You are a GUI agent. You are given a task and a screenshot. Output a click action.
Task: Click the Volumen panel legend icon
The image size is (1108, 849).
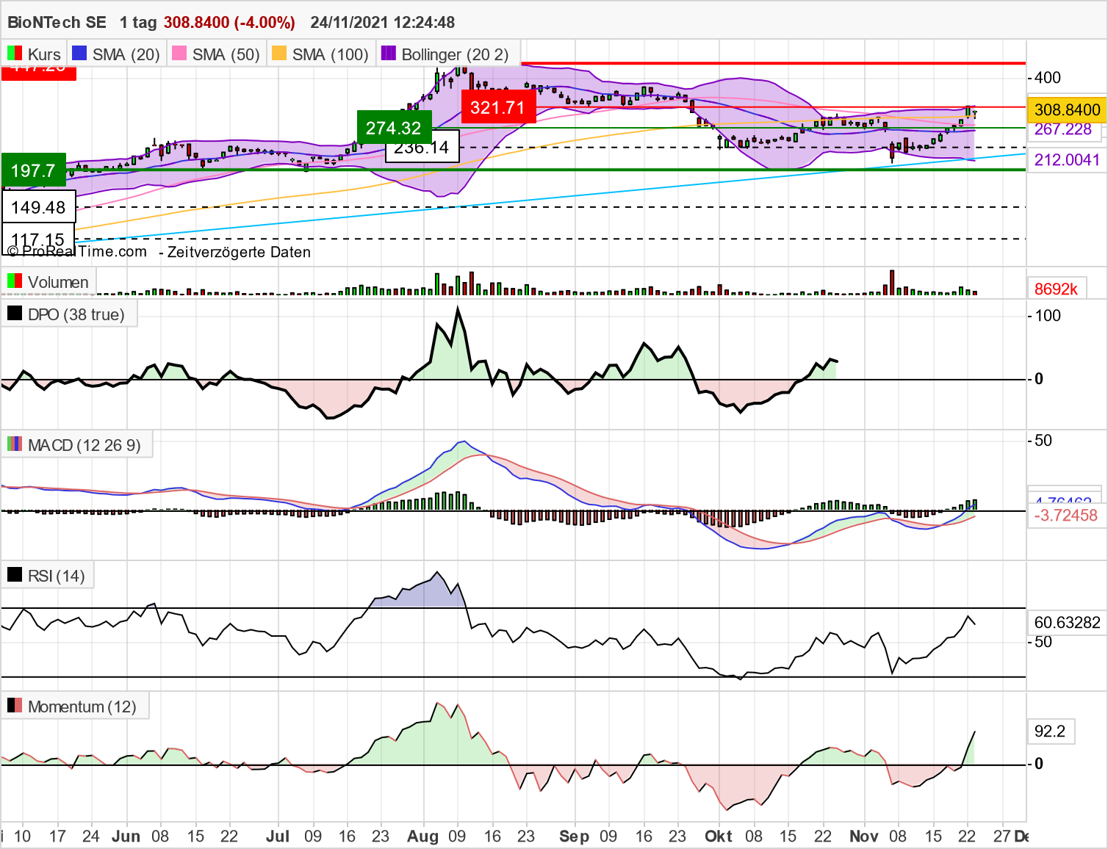pyautogui.click(x=13, y=281)
